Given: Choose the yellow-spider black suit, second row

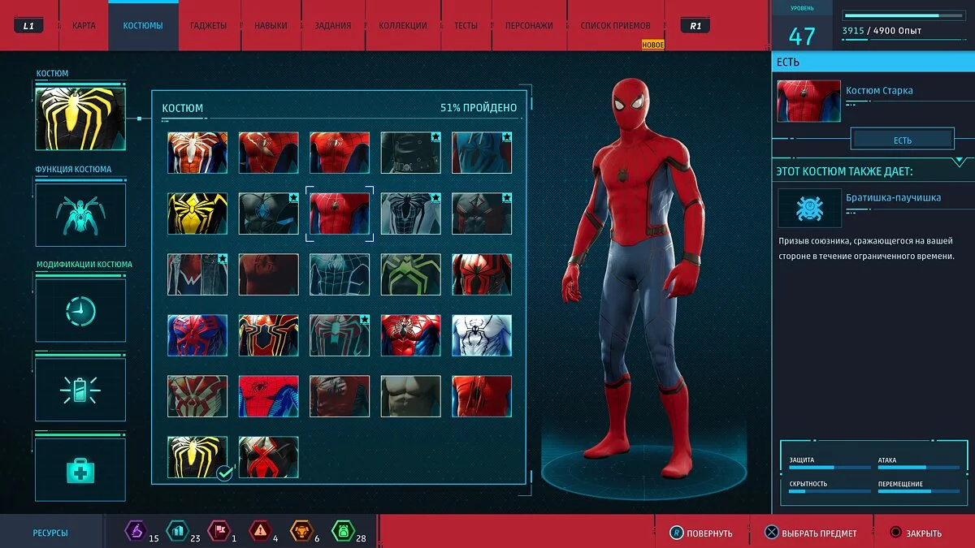Looking at the screenshot, I should [197, 214].
